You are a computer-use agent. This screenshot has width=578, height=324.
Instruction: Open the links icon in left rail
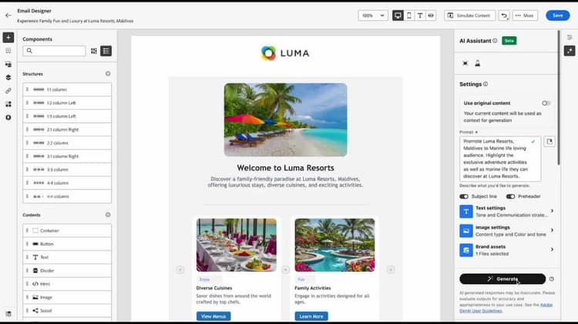click(8, 91)
